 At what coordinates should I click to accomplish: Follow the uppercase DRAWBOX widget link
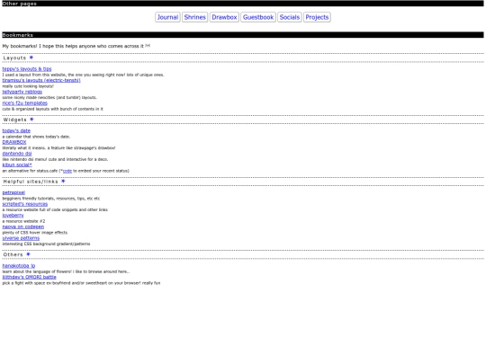14,142
